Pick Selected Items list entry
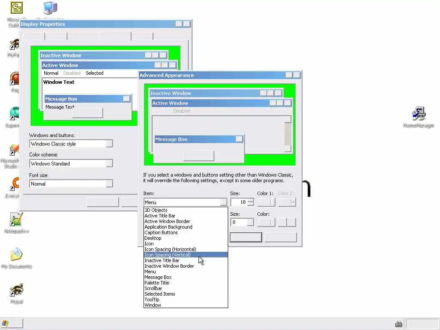Screen dimensions: 440x330 186,294
